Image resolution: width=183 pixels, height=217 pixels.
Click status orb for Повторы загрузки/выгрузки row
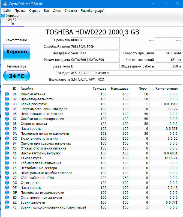coord(7,192)
